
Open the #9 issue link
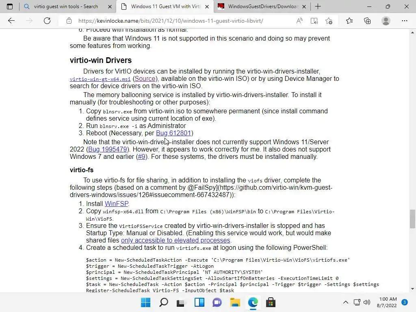click(x=142, y=156)
